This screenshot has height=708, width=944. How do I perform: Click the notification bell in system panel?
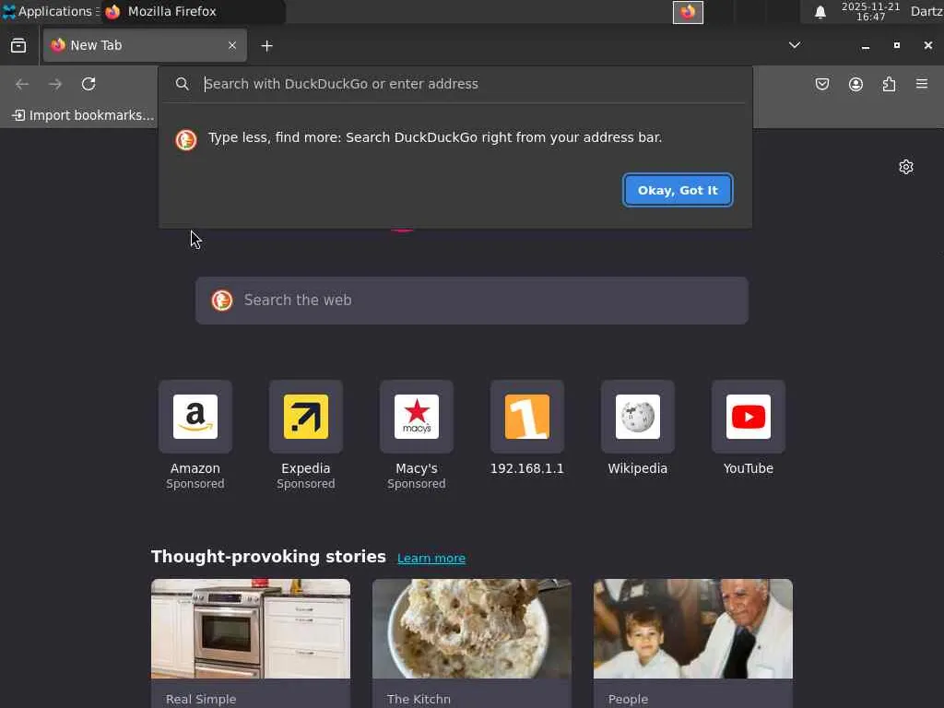click(820, 12)
